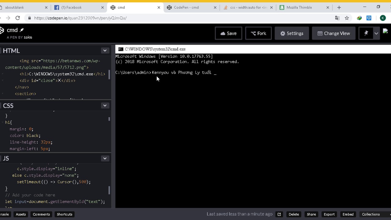Screen dimensions: 391x220
Task: Open a new browser tab with plus icon
Action: [339, 7]
